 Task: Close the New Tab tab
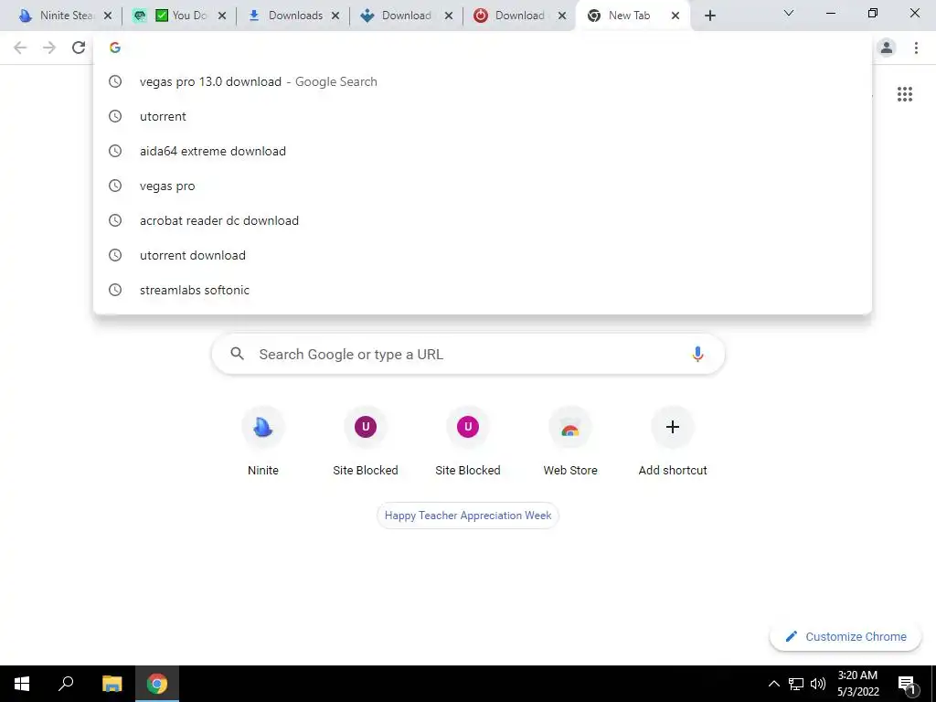(x=675, y=16)
